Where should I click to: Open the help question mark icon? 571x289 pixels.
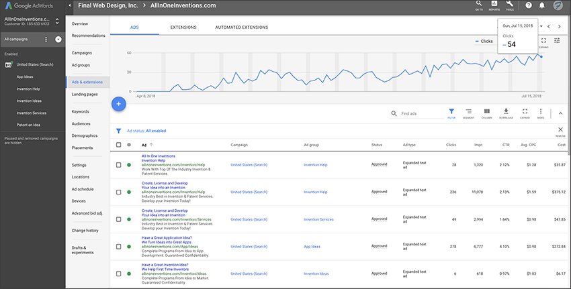[x=529, y=5]
